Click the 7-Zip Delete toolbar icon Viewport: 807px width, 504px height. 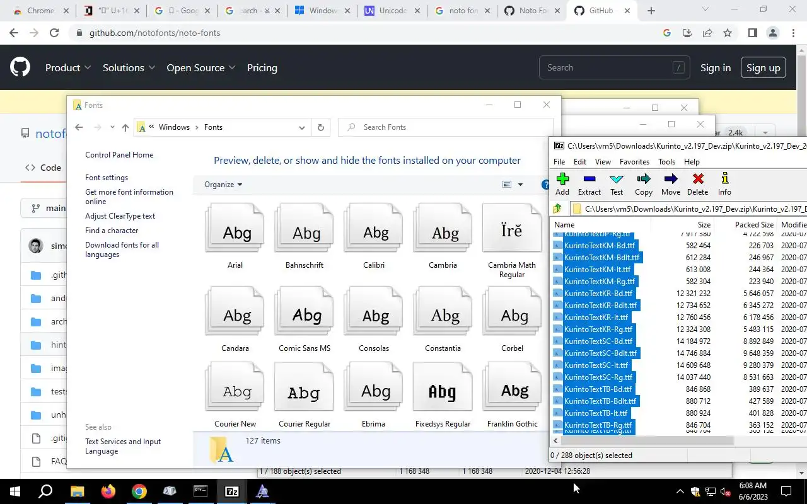(697, 179)
